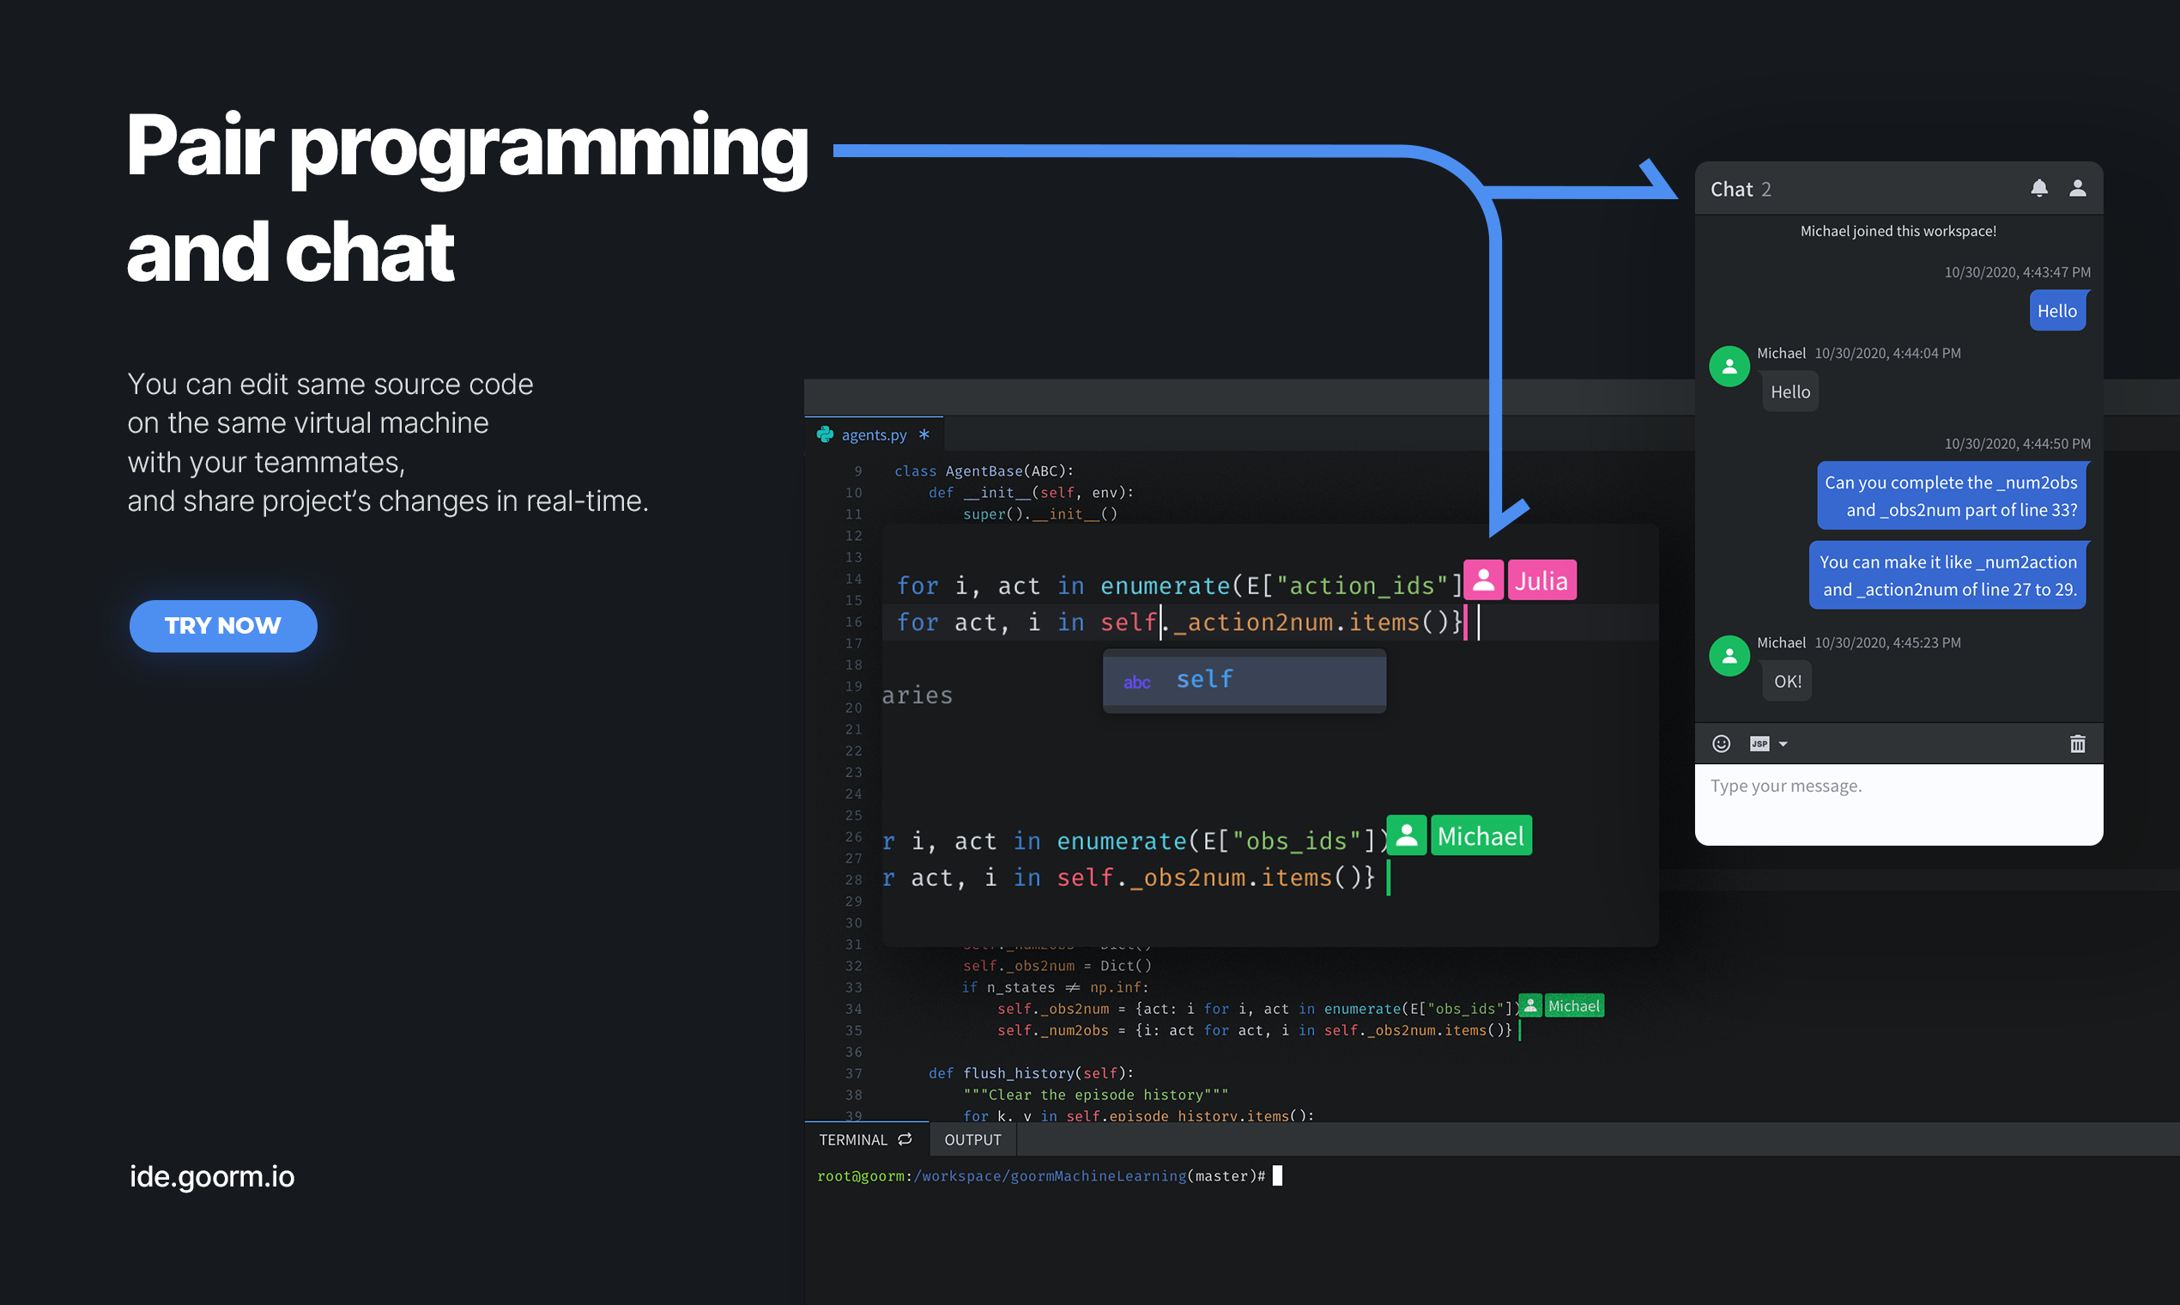This screenshot has height=1305, width=2180.
Task: Click the python icon on the agents.py tab
Action: (825, 434)
